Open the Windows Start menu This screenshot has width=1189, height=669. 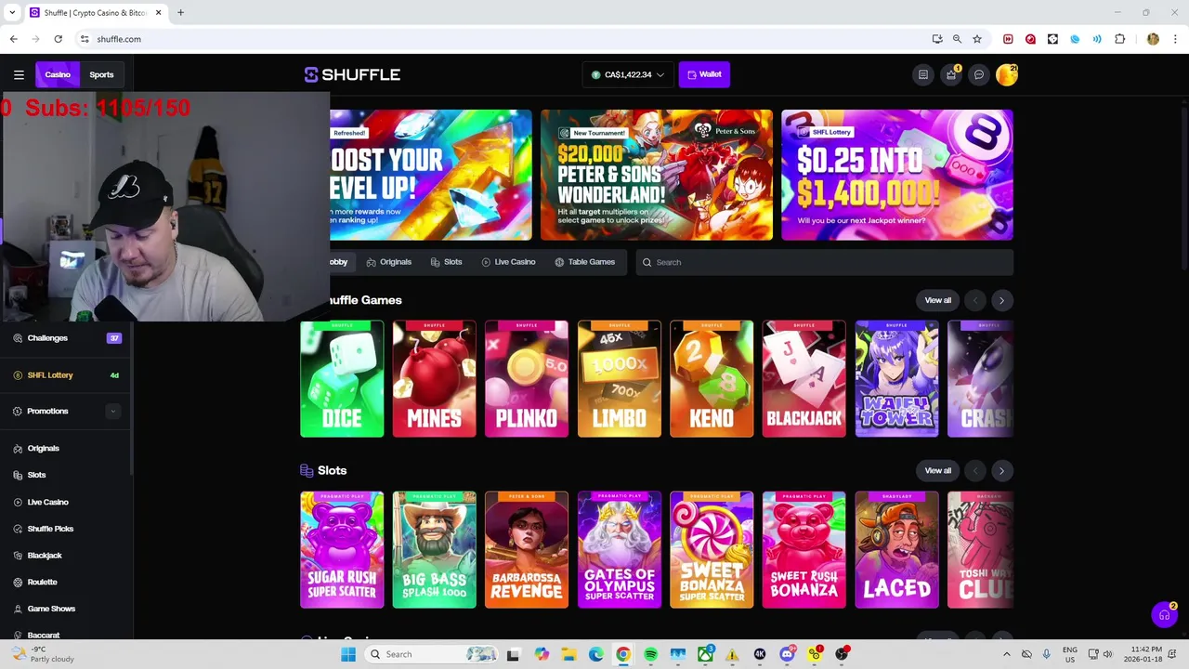coord(348,654)
